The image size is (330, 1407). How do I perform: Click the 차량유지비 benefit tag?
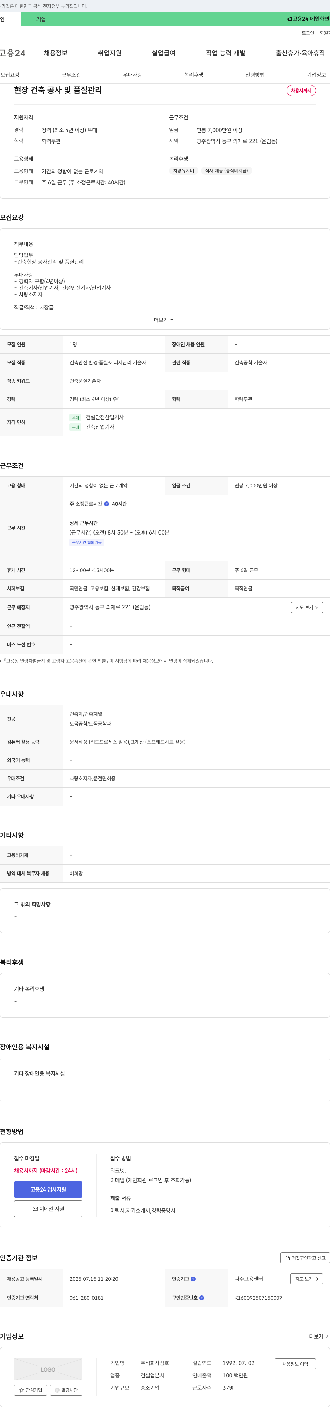tap(183, 171)
